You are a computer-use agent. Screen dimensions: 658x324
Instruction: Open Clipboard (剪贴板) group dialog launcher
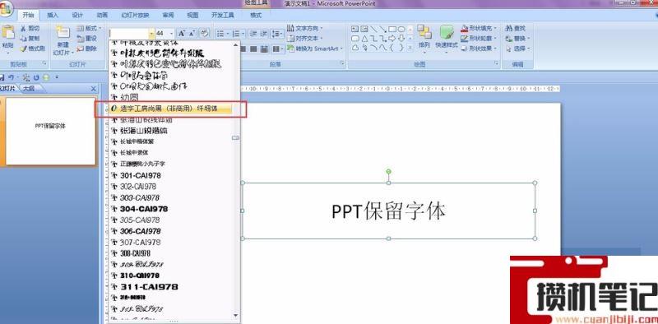(44, 64)
